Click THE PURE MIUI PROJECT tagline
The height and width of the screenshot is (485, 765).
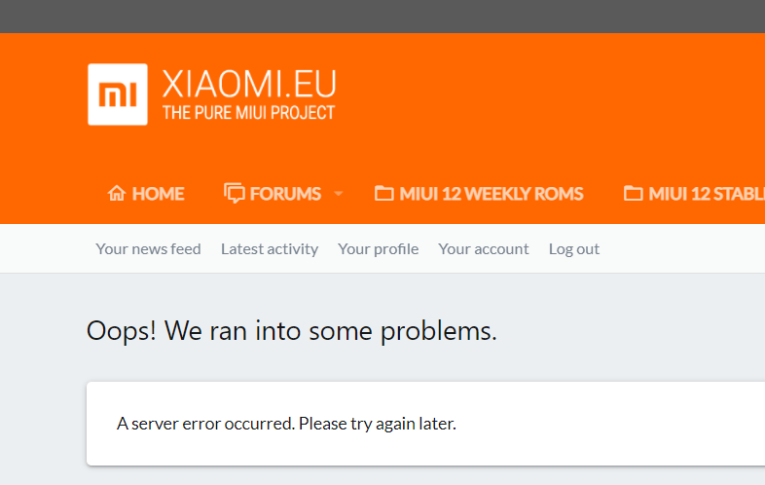[249, 113]
